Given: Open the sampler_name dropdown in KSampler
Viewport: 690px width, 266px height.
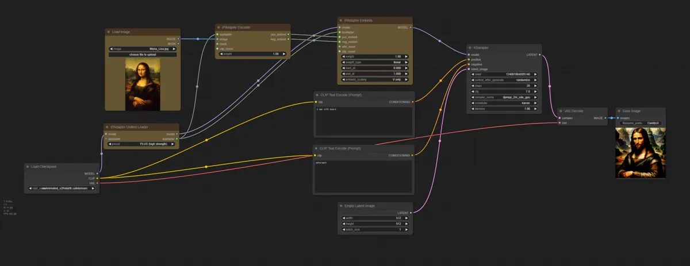Looking at the screenshot, I should pyautogui.click(x=504, y=97).
